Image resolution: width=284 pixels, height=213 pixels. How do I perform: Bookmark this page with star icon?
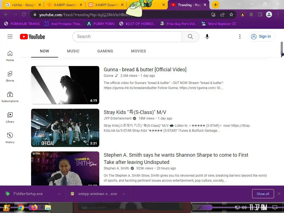click(231, 14)
